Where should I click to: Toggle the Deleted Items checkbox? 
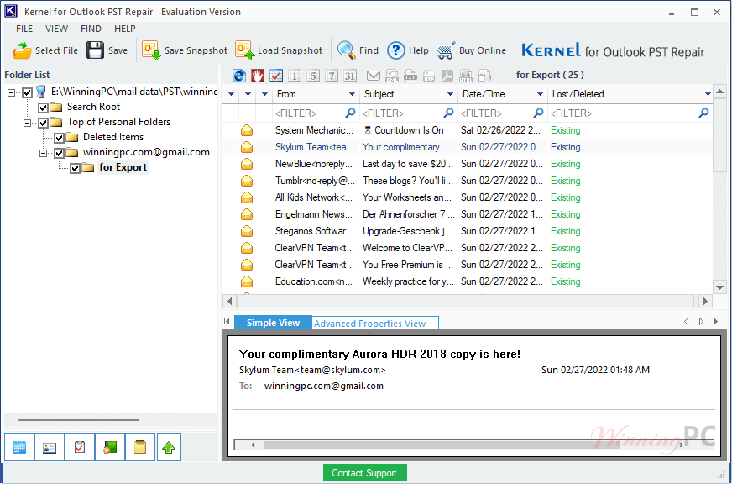click(59, 139)
